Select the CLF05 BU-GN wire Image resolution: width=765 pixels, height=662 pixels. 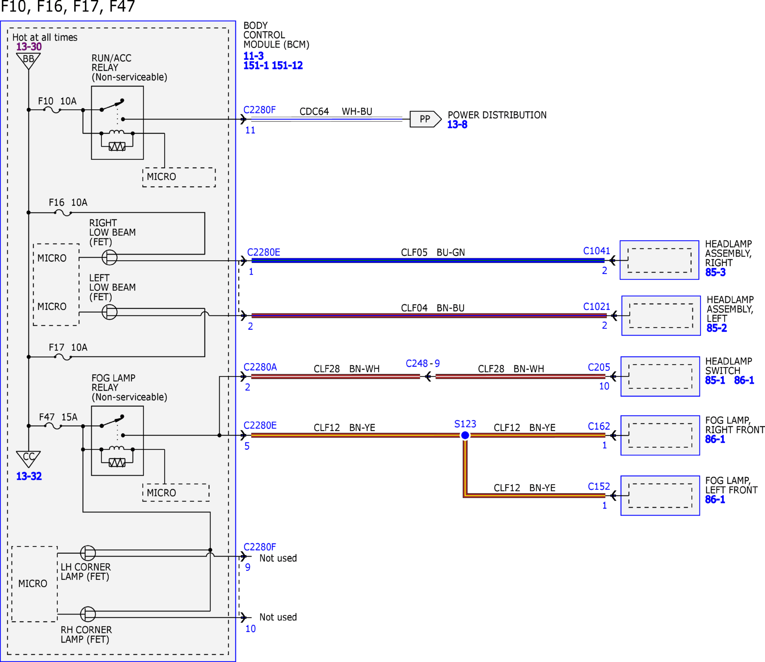click(x=428, y=261)
